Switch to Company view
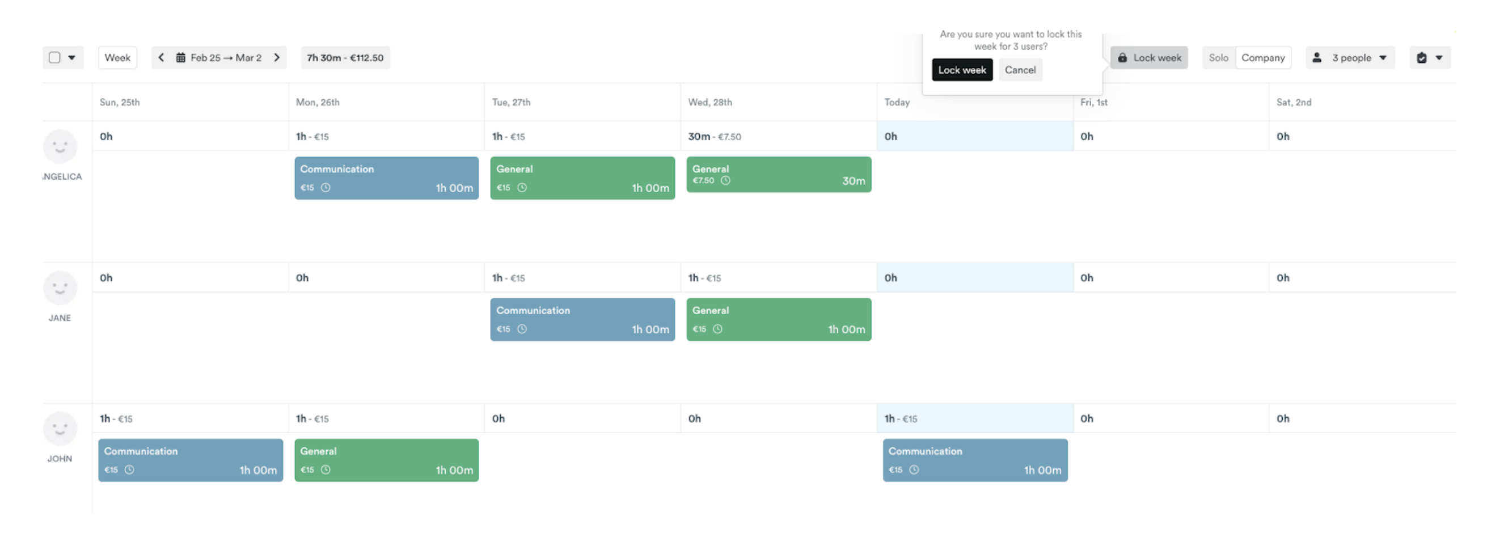This screenshot has width=1487, height=533. point(1263,58)
